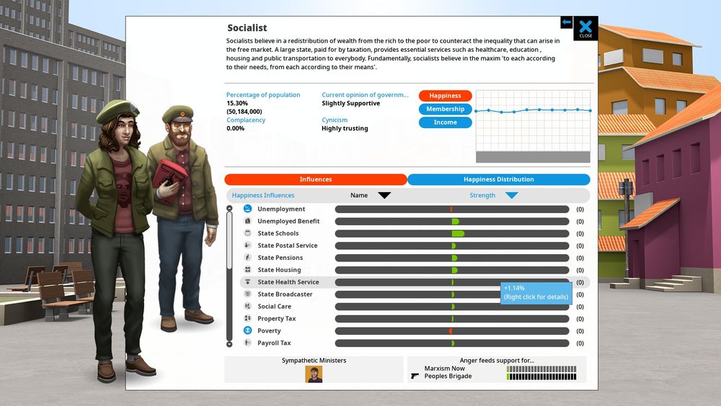The height and width of the screenshot is (406, 721).
Task: Click the back arrow button
Action: point(567,22)
